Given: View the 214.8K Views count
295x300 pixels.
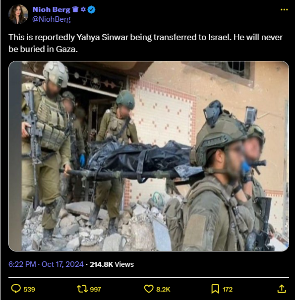Looking at the screenshot, I should 112,264.
